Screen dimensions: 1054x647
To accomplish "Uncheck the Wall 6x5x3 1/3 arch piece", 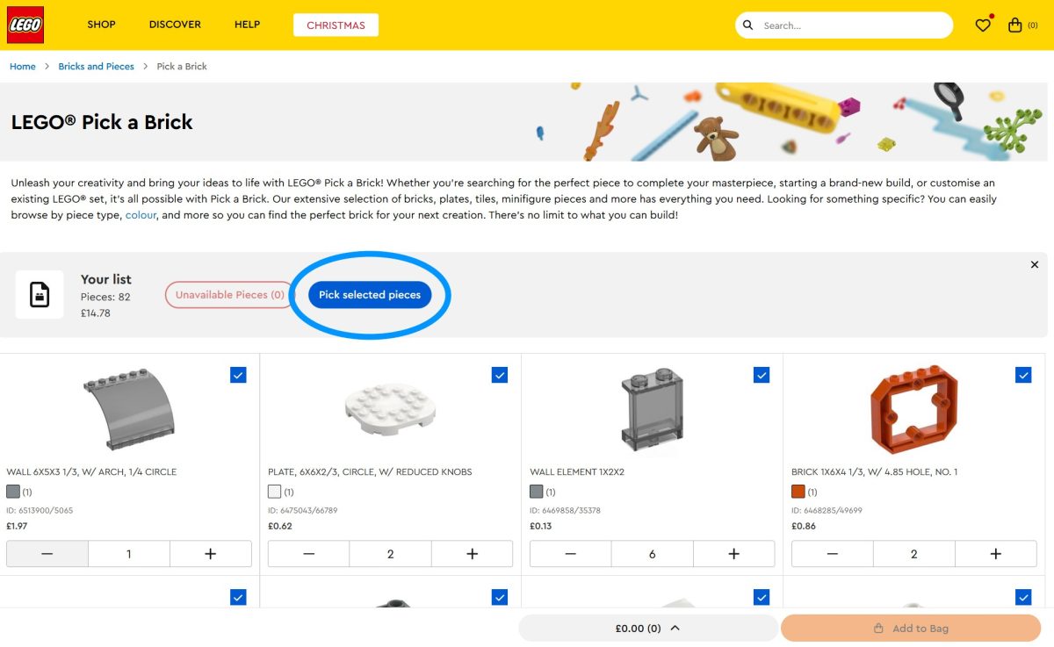I will (238, 375).
